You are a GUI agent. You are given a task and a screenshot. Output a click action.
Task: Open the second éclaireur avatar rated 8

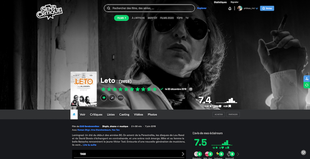209,154
